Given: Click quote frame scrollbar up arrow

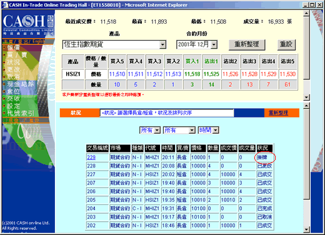Looking at the screenshot, I should click(306, 14).
